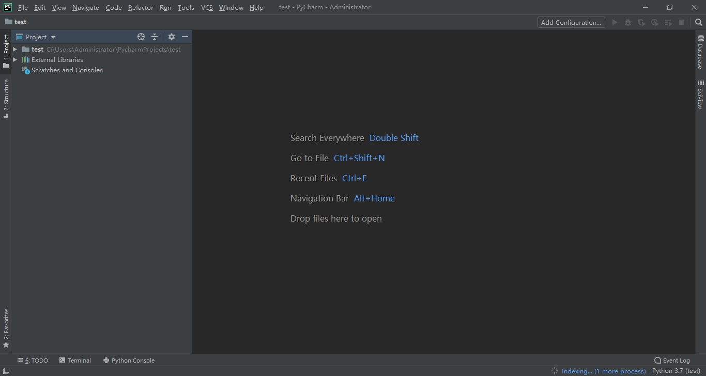This screenshot has width=706, height=376.
Task: Open the View menu
Action: click(59, 7)
